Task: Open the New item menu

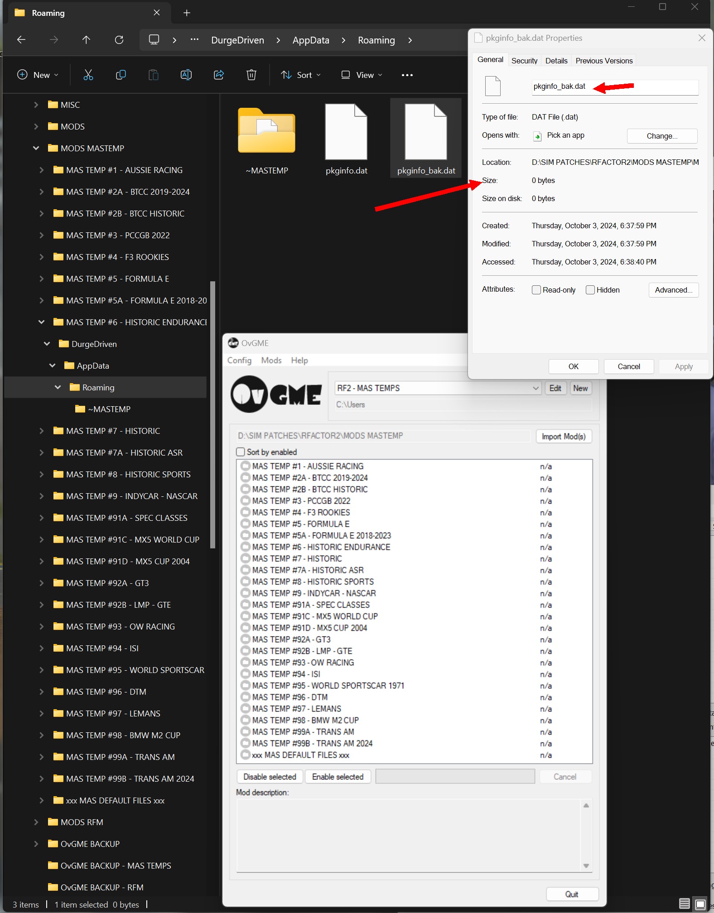Action: tap(38, 75)
